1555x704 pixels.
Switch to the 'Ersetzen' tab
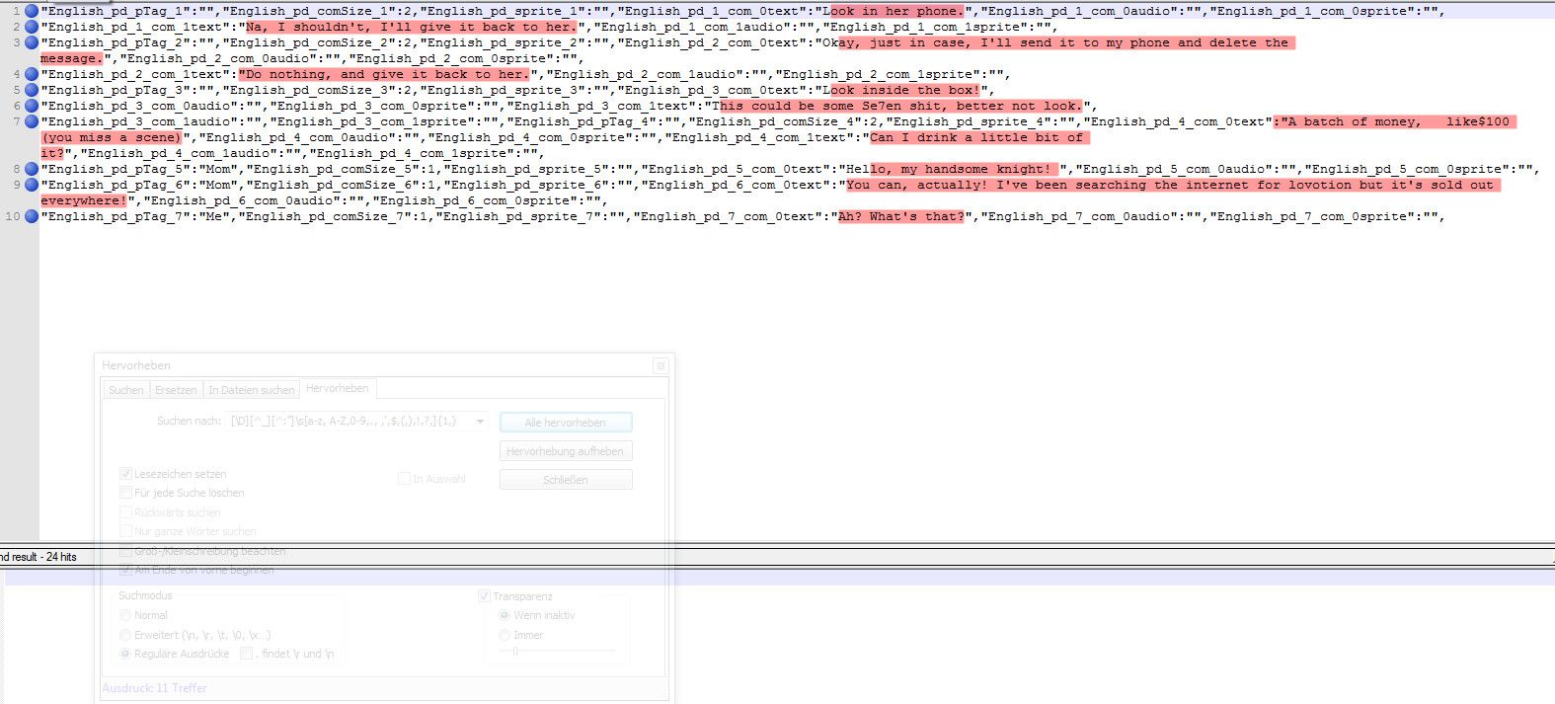click(x=176, y=390)
